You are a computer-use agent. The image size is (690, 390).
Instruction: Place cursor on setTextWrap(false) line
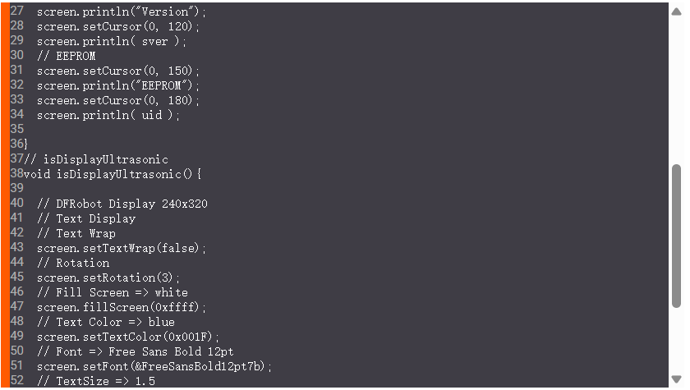click(x=122, y=248)
